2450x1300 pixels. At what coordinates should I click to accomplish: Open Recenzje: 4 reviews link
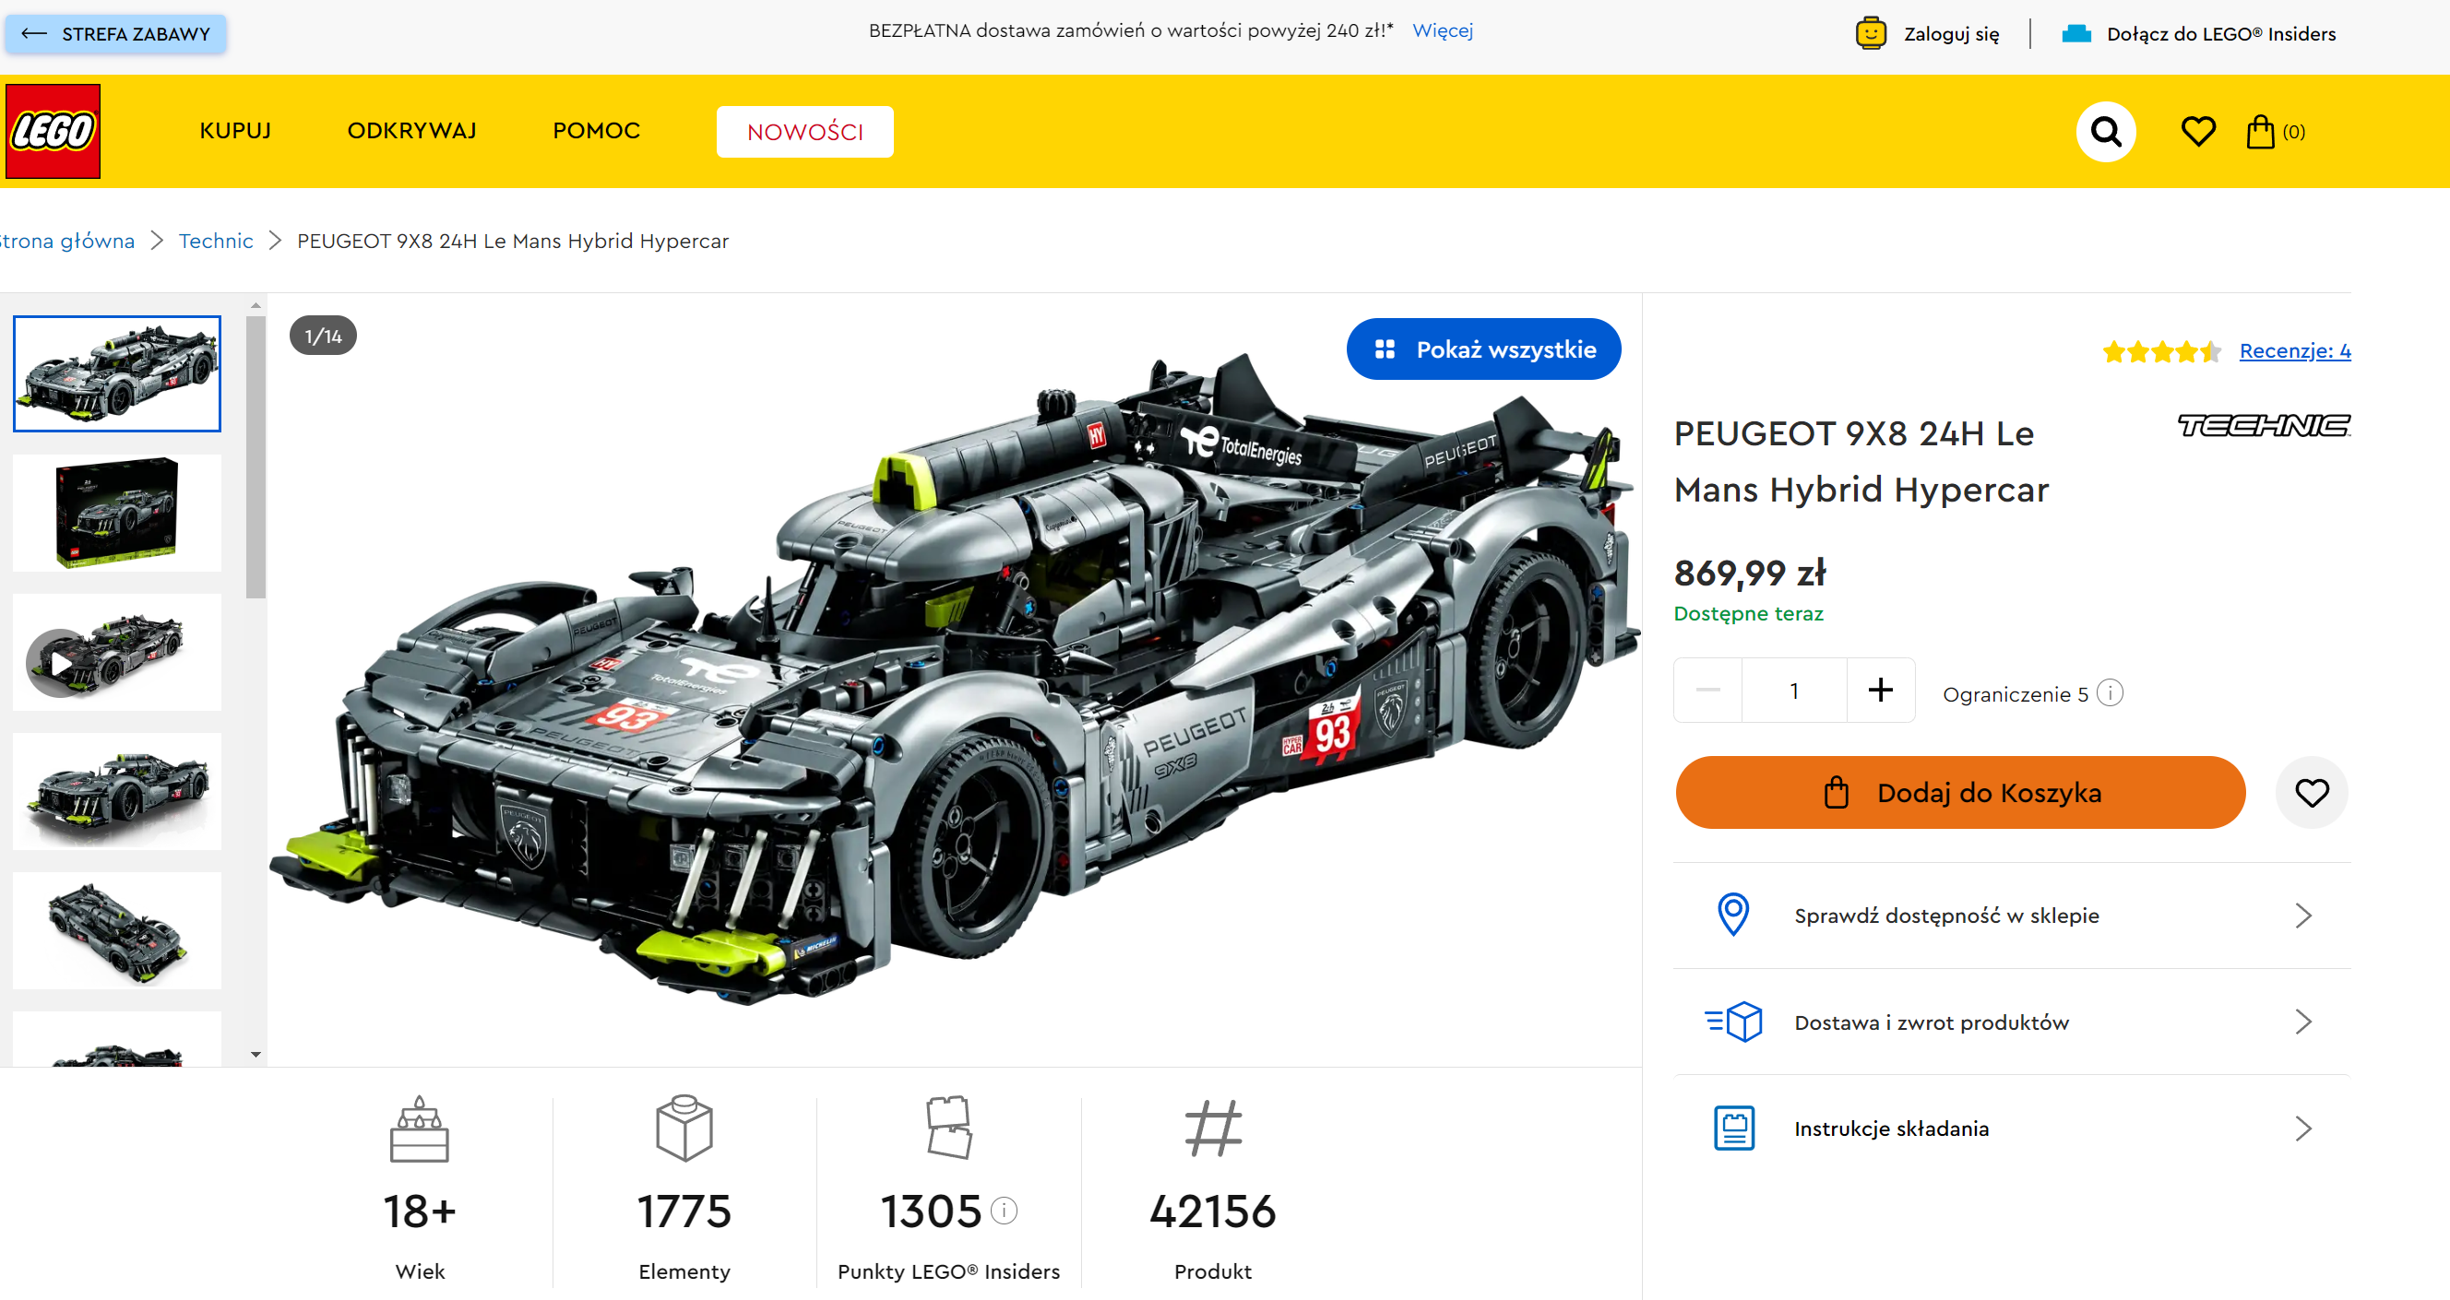(x=2294, y=350)
